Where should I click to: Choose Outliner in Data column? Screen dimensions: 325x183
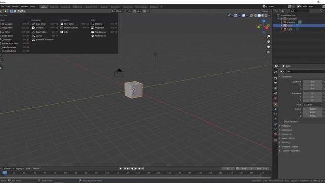99,24
